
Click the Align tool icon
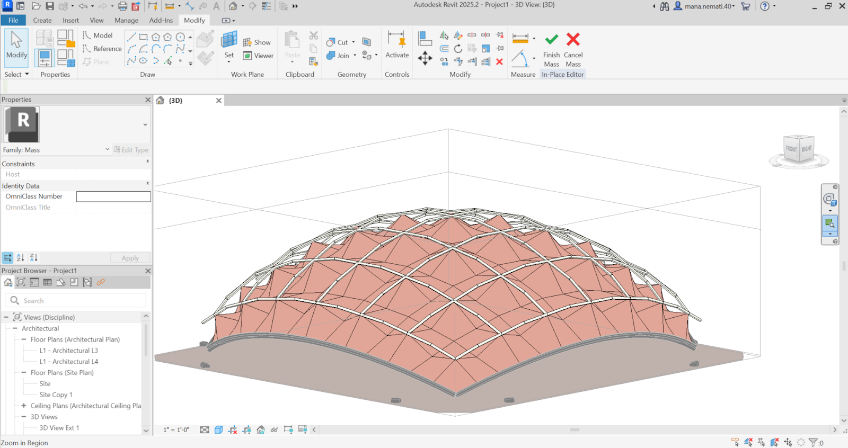pyautogui.click(x=425, y=38)
